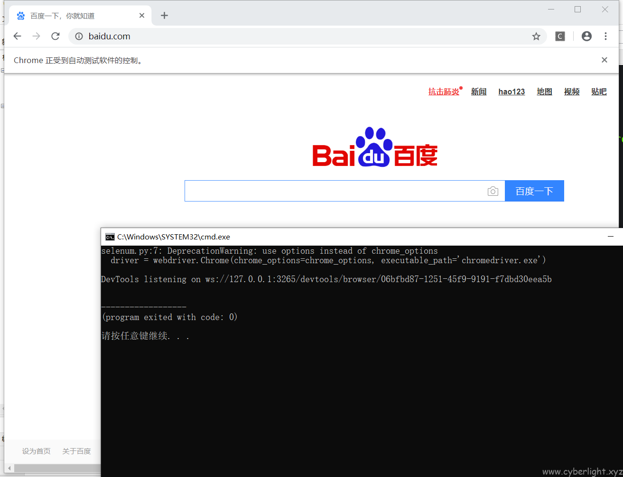623x477 pixels.
Task: Open the 抗击肺炎 link
Action: [x=444, y=92]
